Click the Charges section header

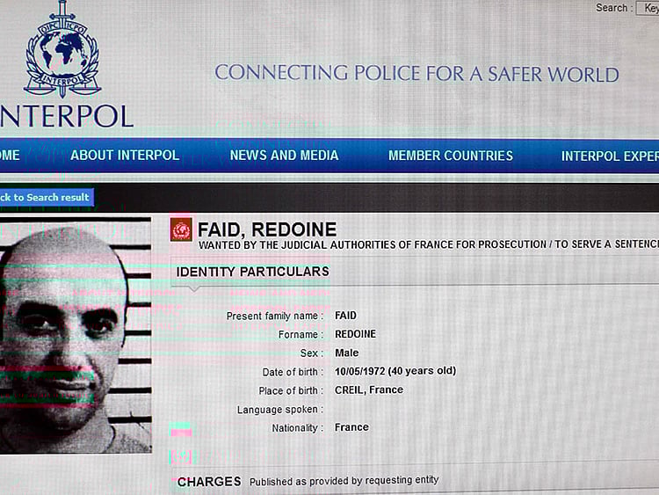pos(209,482)
